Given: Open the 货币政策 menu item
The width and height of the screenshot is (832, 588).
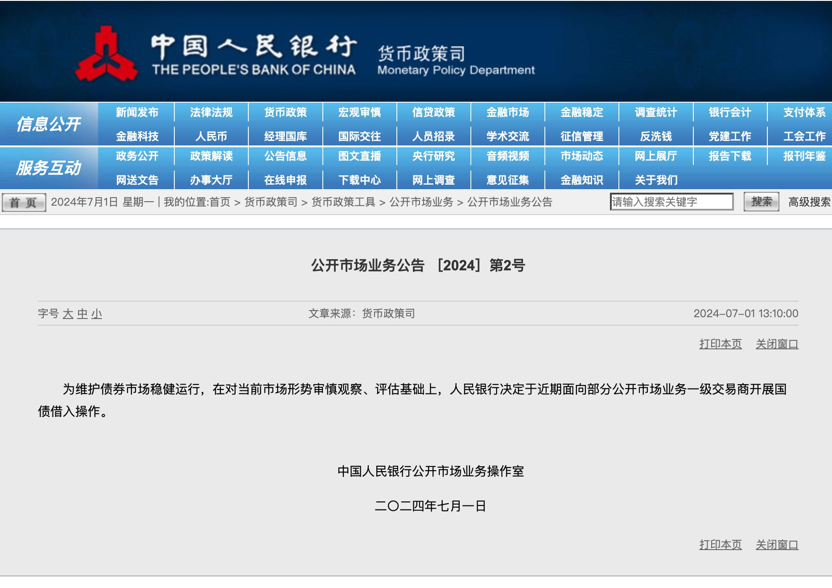Looking at the screenshot, I should tap(285, 113).
